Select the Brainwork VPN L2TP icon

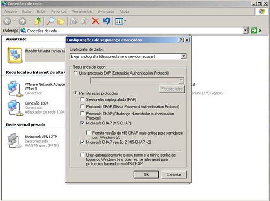14,141
